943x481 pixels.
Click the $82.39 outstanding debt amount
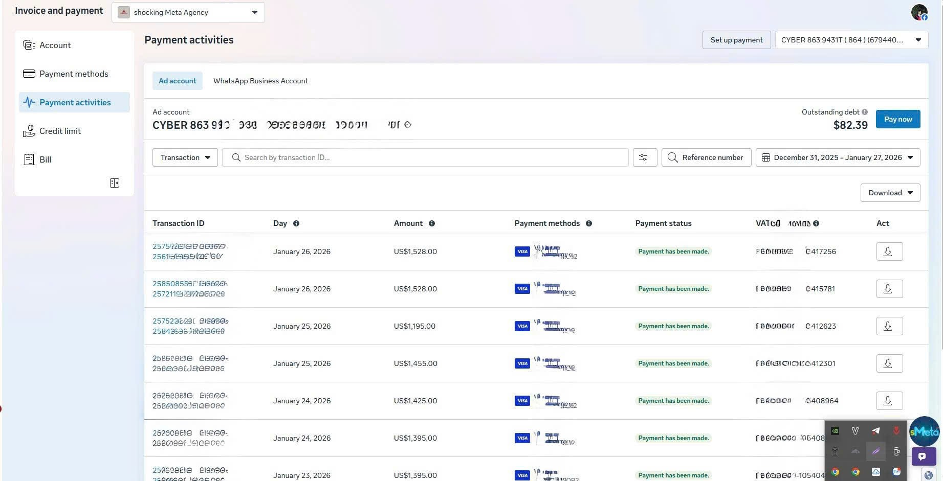point(850,125)
